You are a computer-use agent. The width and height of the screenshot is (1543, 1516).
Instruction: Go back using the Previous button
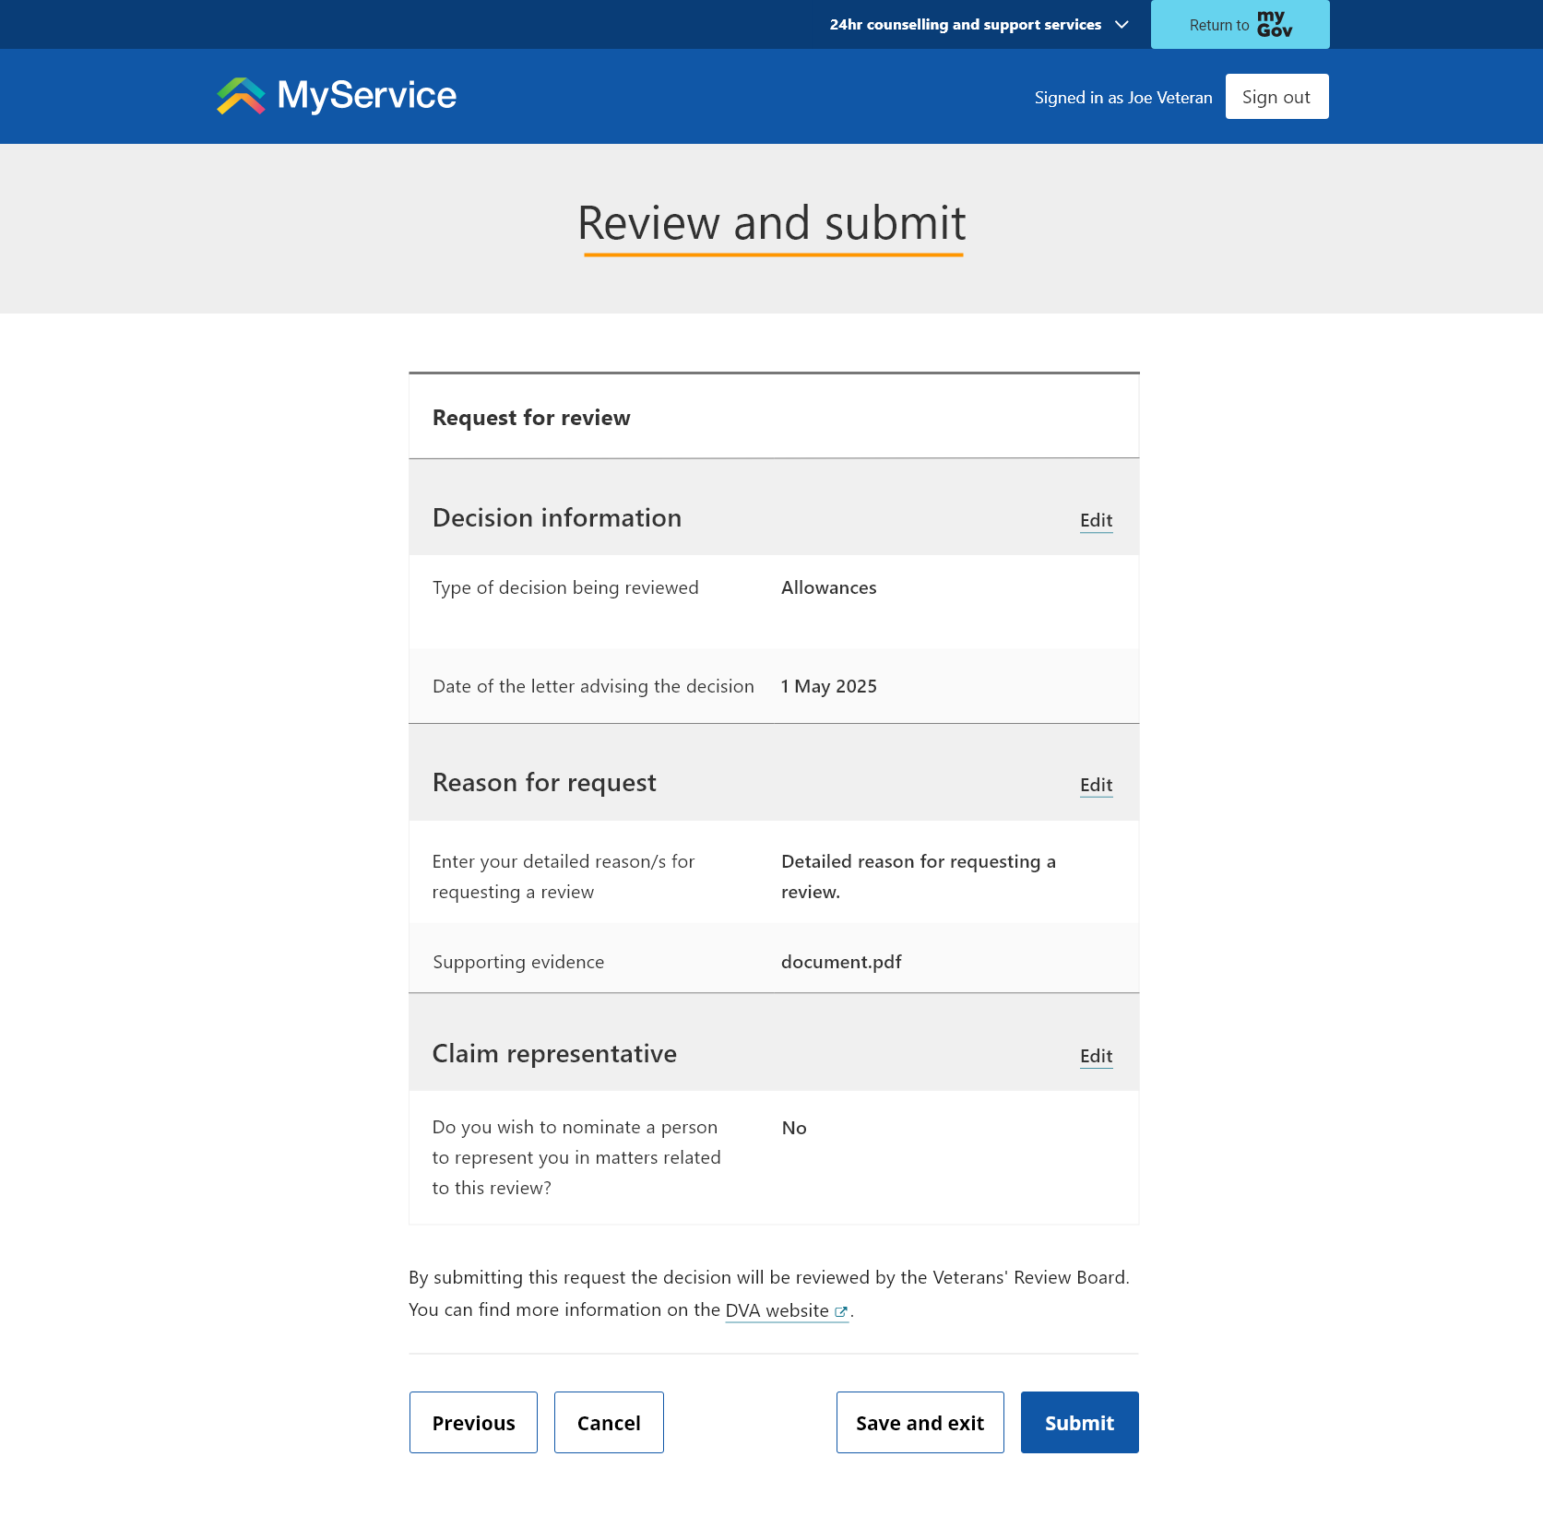473,1422
